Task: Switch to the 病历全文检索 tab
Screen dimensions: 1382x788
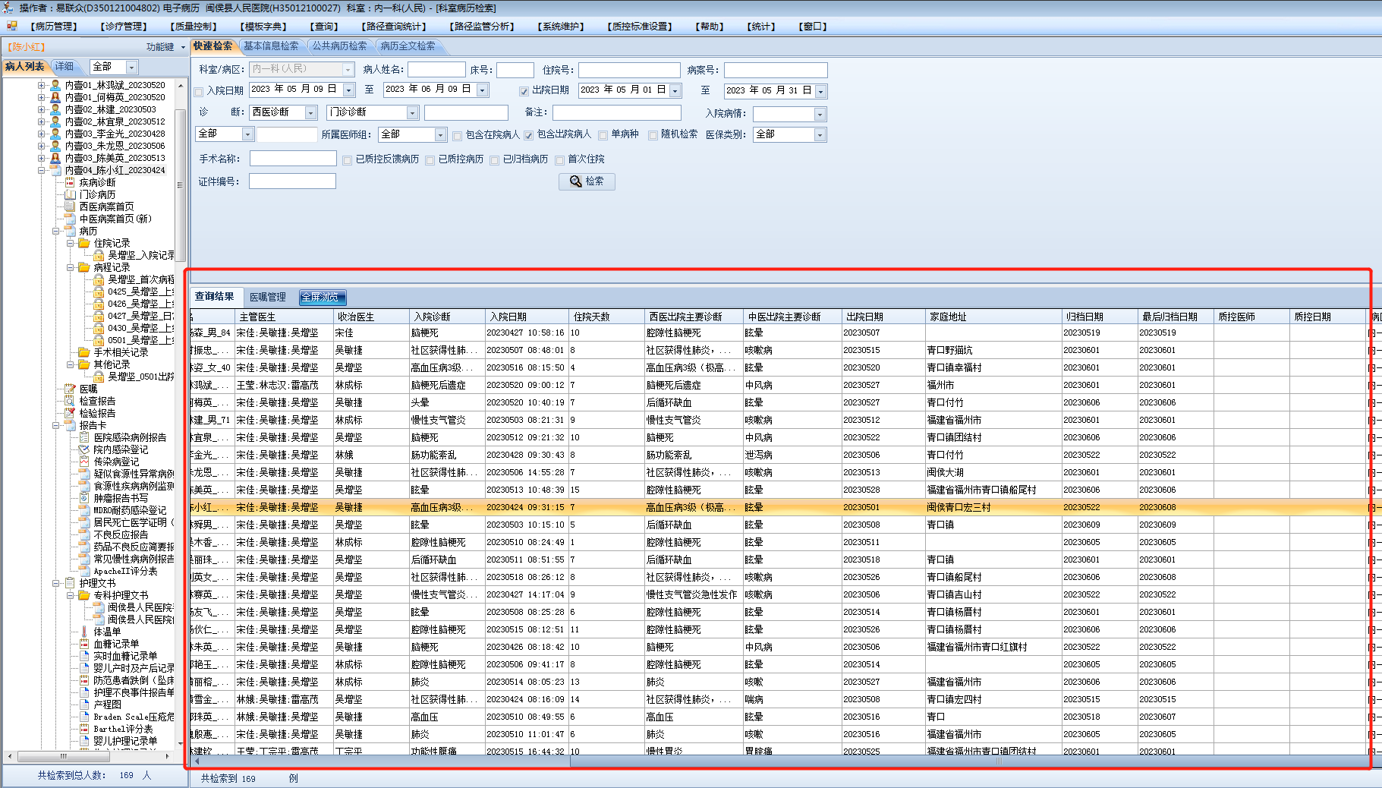Action: point(408,46)
